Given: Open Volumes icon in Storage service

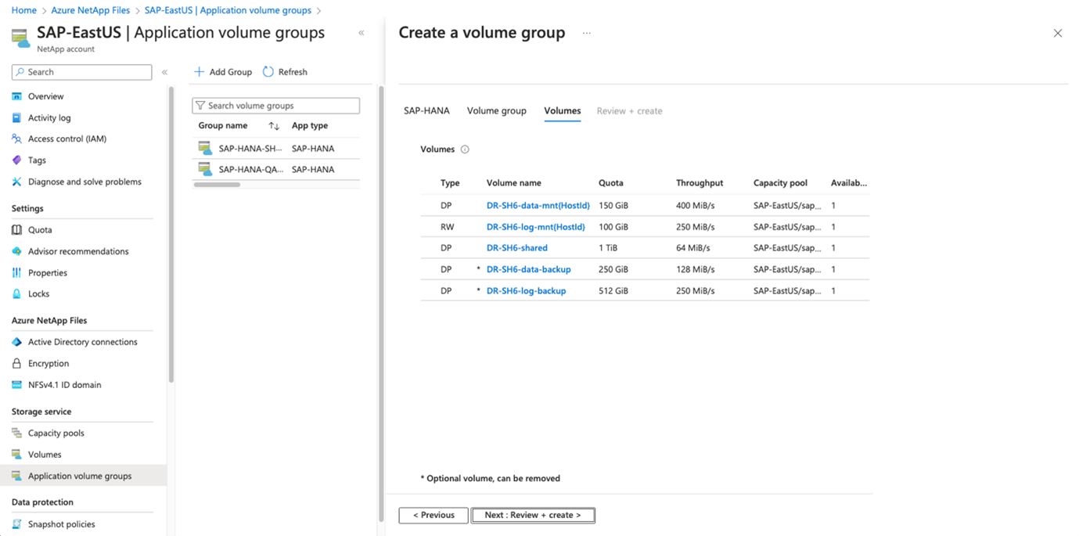Looking at the screenshot, I should click(x=16, y=454).
